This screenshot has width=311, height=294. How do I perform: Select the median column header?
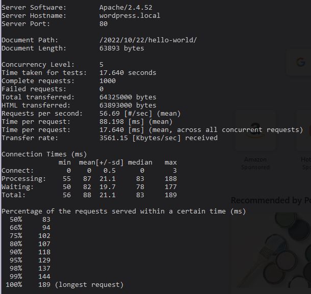[x=140, y=163]
